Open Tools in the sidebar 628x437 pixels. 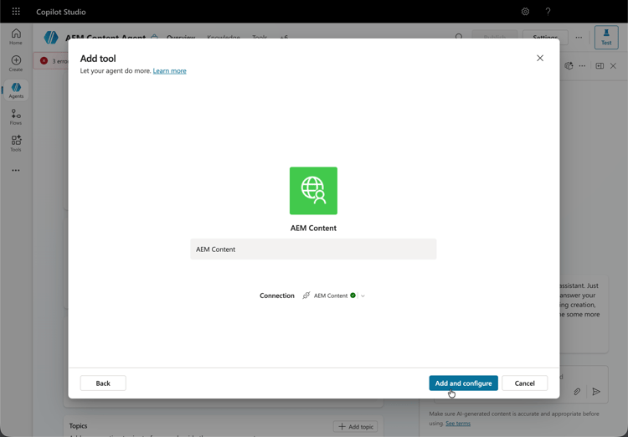click(16, 143)
